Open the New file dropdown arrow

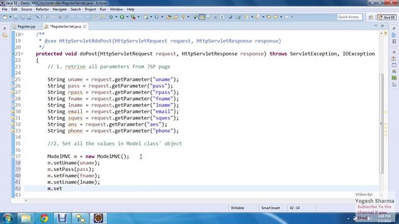10,17
